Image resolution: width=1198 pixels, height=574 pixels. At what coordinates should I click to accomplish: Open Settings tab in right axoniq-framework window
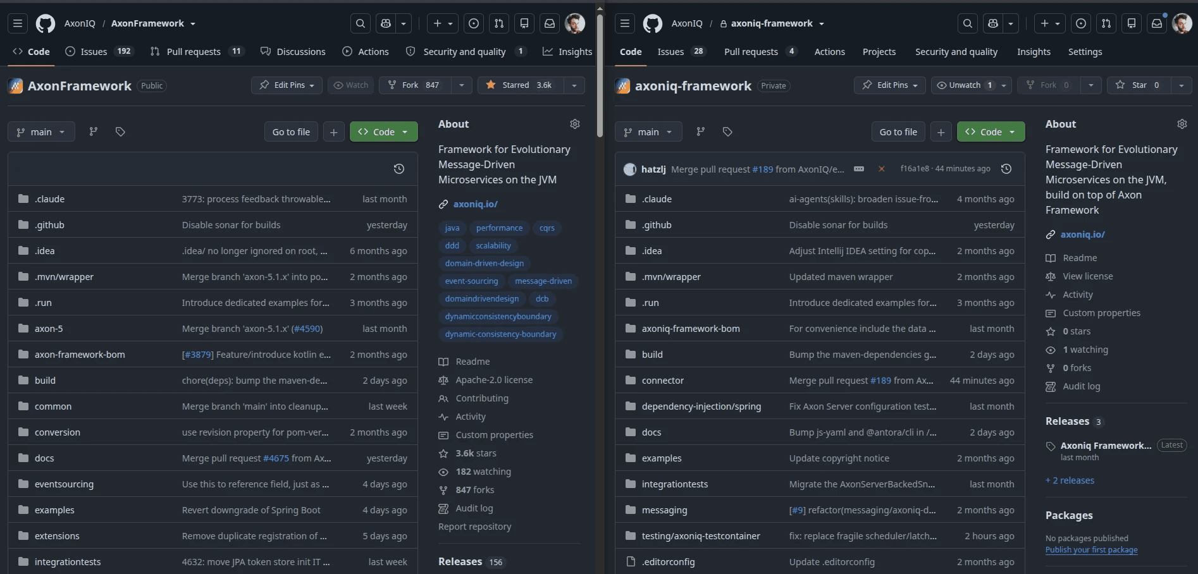point(1085,51)
